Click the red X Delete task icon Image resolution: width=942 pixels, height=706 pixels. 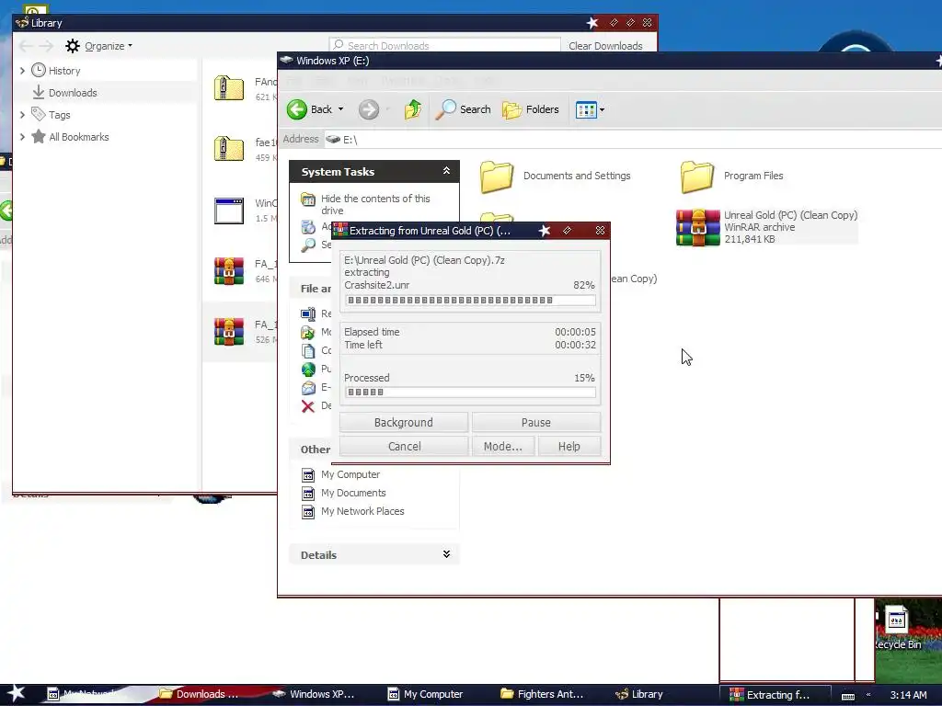(x=308, y=406)
